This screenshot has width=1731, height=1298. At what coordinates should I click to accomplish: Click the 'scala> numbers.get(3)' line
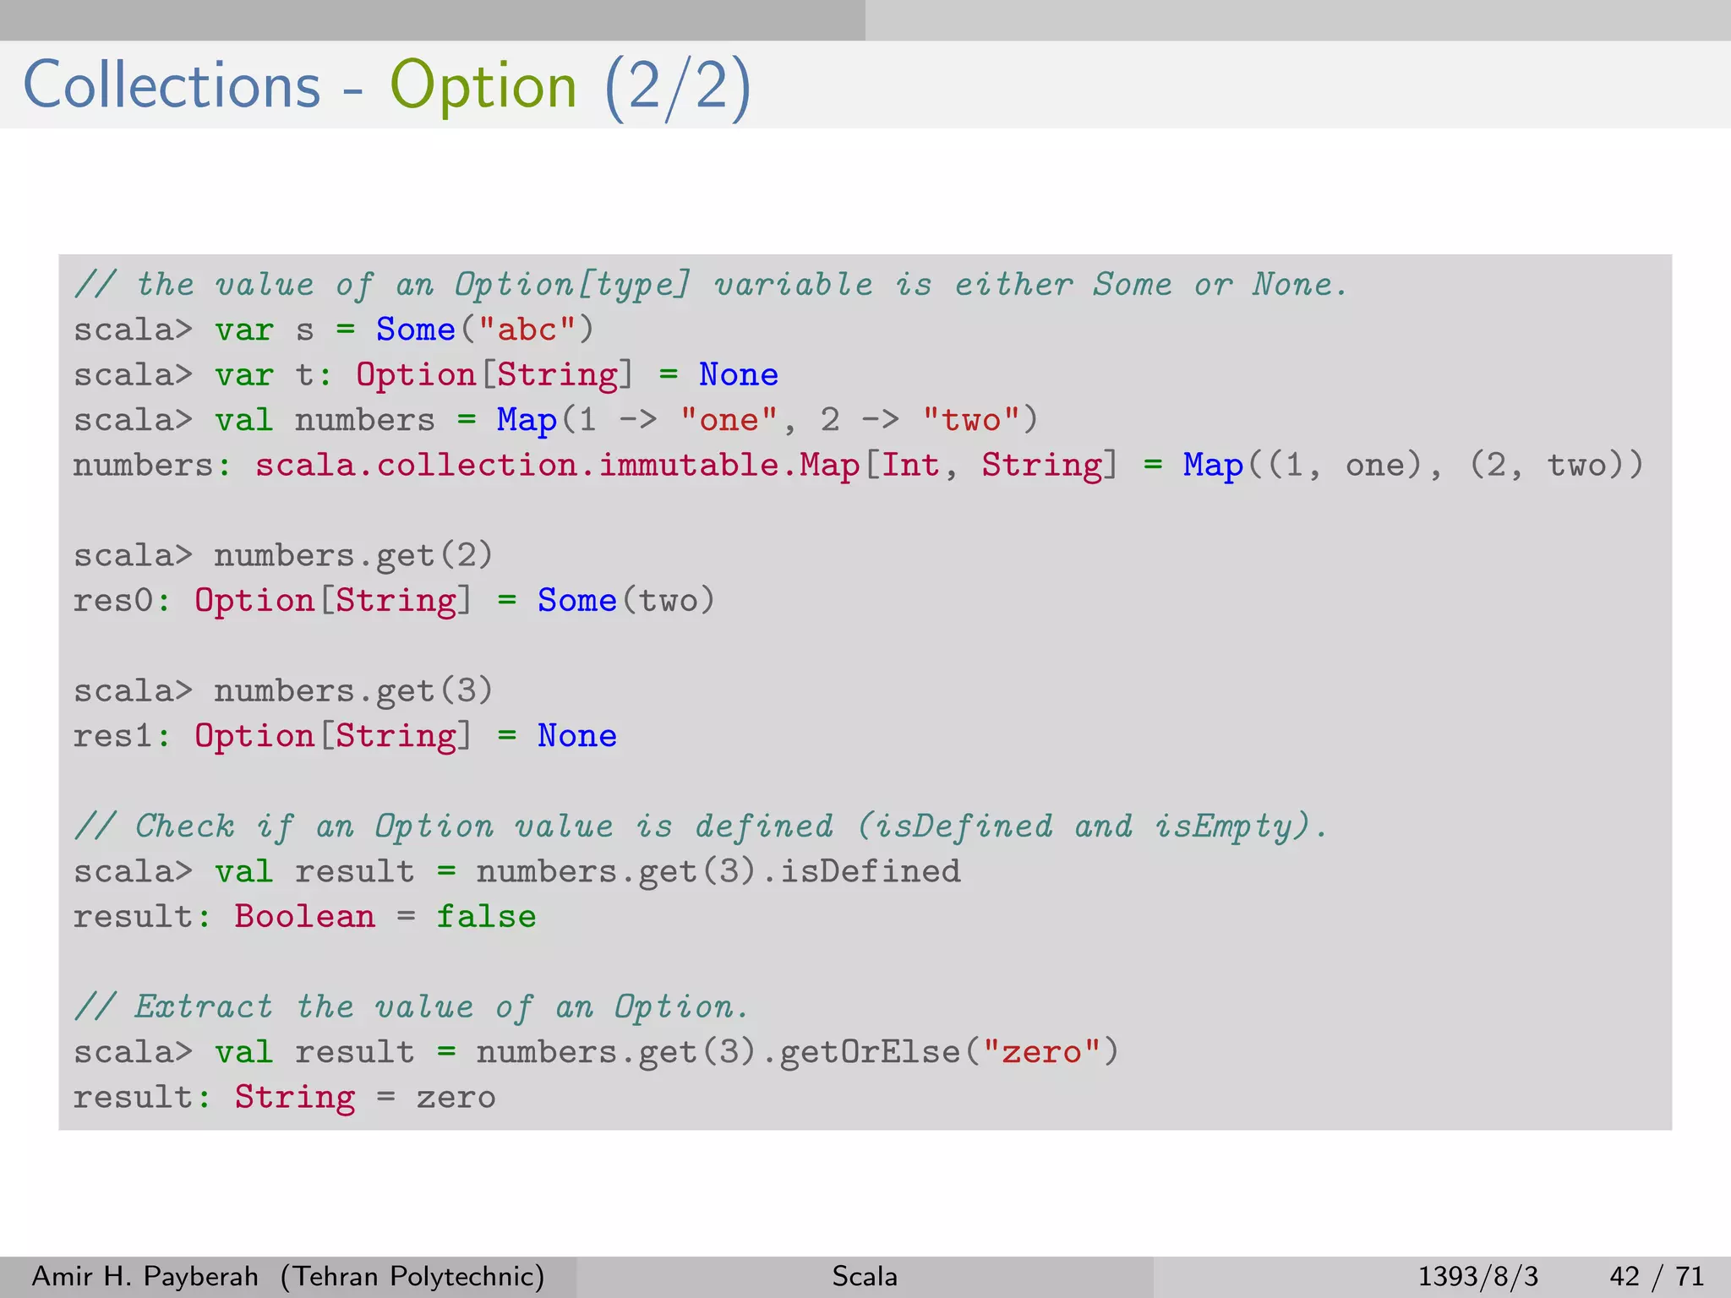tap(283, 691)
